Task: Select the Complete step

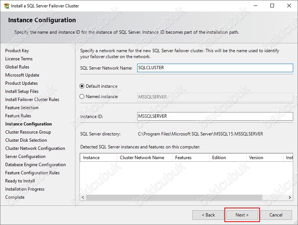Action: 15,197
